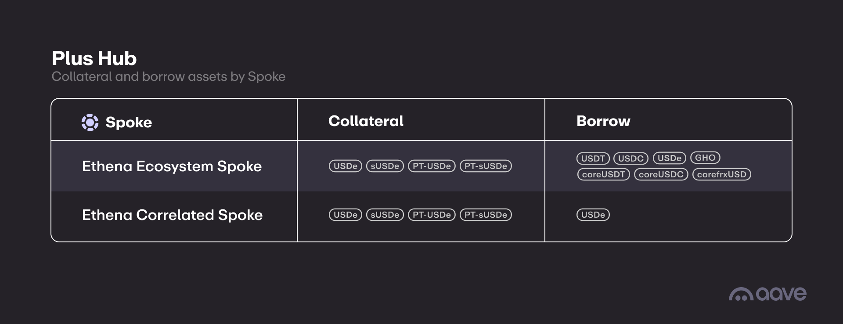Click the Ethena Ecosystem Spoke row label
Screen dimensions: 843x324
tap(172, 166)
